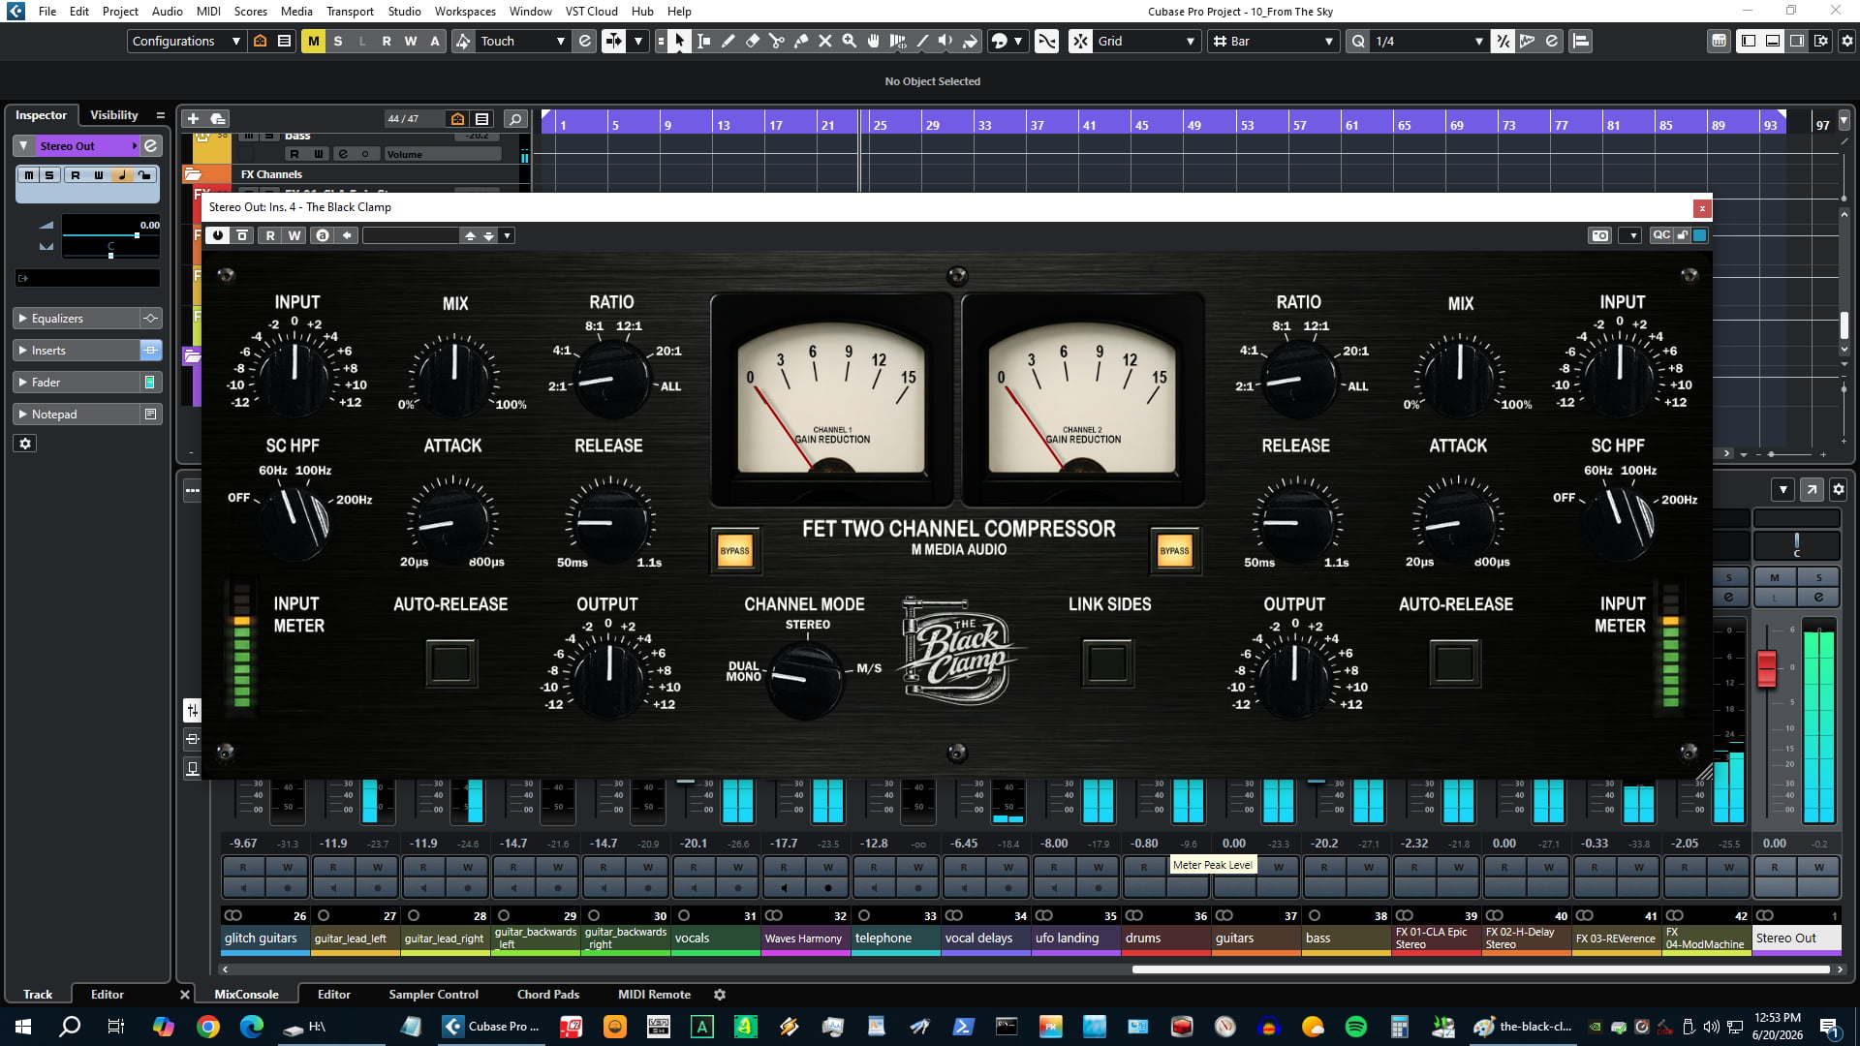Open the Workspaces menu
1860x1046 pixels.
[465, 11]
